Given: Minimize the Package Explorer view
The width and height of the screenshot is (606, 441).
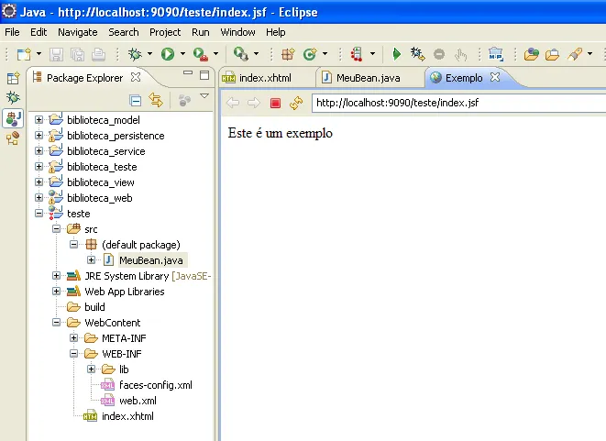Looking at the screenshot, I should pyautogui.click(x=188, y=72).
